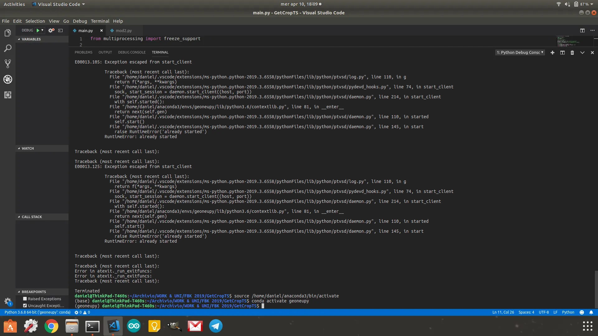Open the Python Debug Console terminal dropdown
The height and width of the screenshot is (336, 598).
click(520, 53)
